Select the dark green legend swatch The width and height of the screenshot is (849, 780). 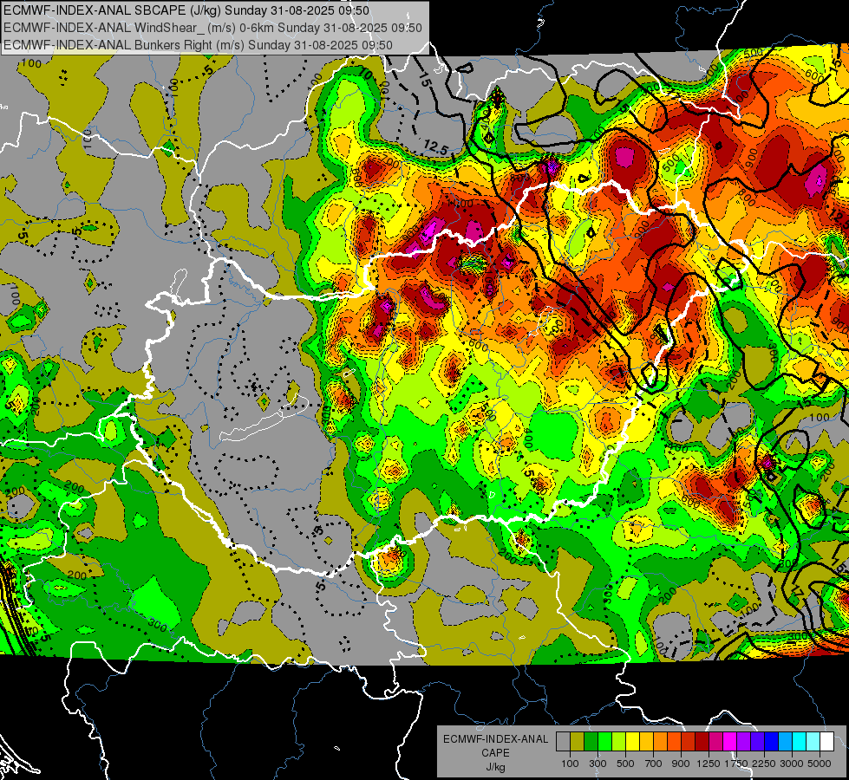[x=591, y=741]
